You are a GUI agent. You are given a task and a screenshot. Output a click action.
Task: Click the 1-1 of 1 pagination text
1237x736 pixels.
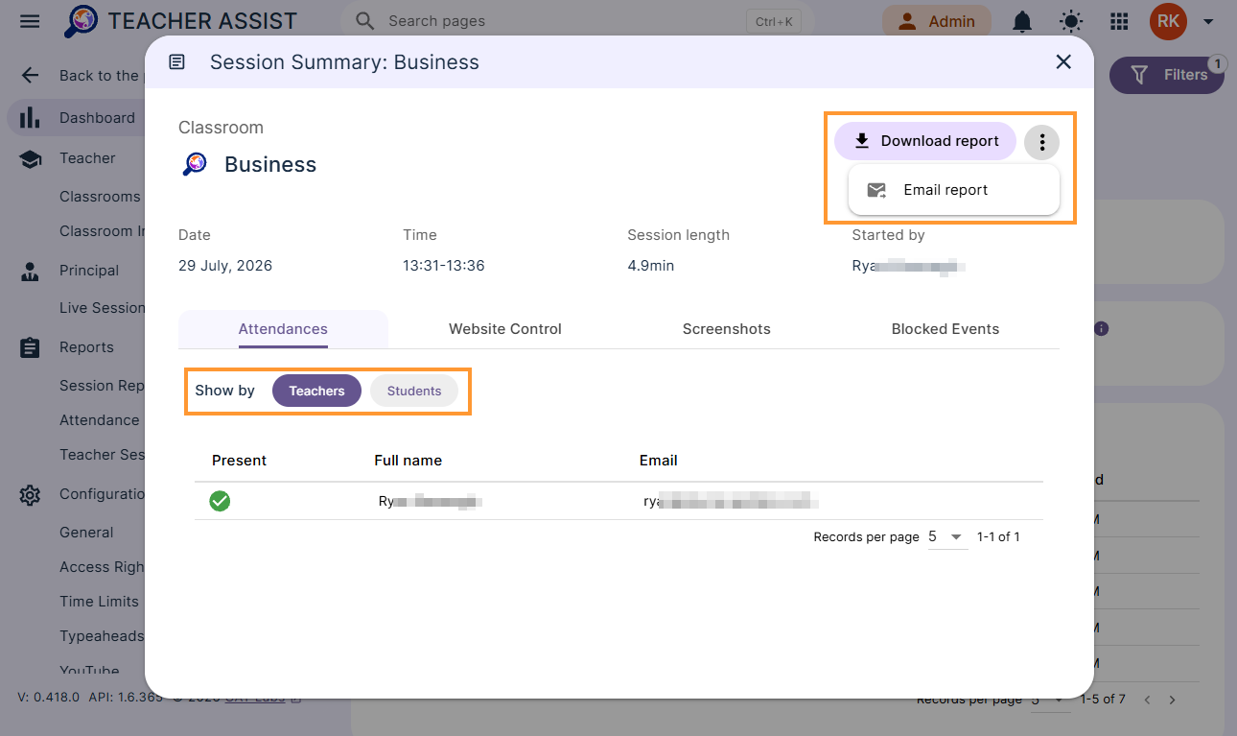[998, 537]
